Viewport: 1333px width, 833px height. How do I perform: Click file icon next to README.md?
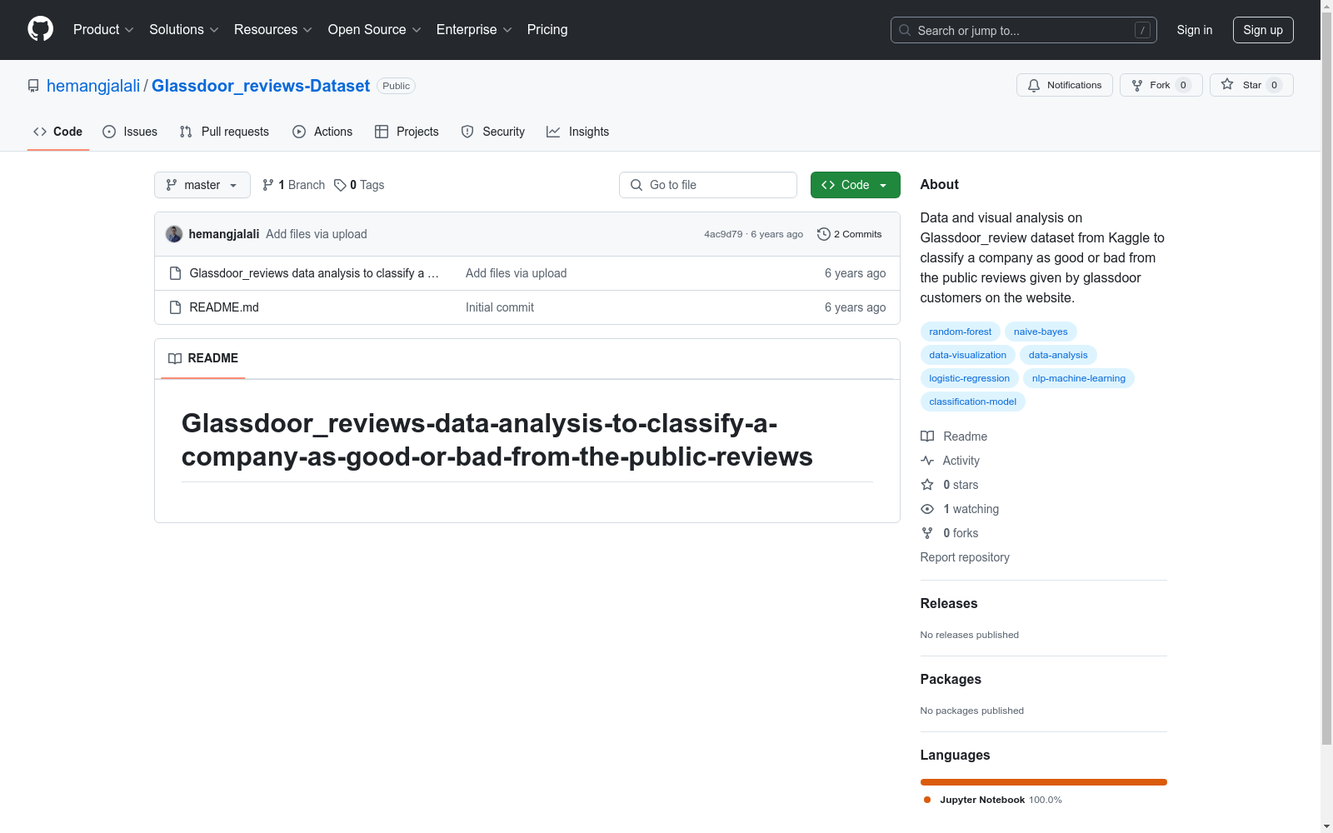click(x=175, y=307)
